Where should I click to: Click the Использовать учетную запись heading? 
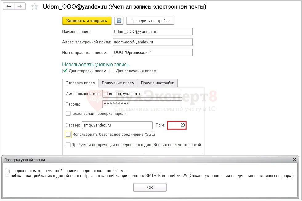95,65
